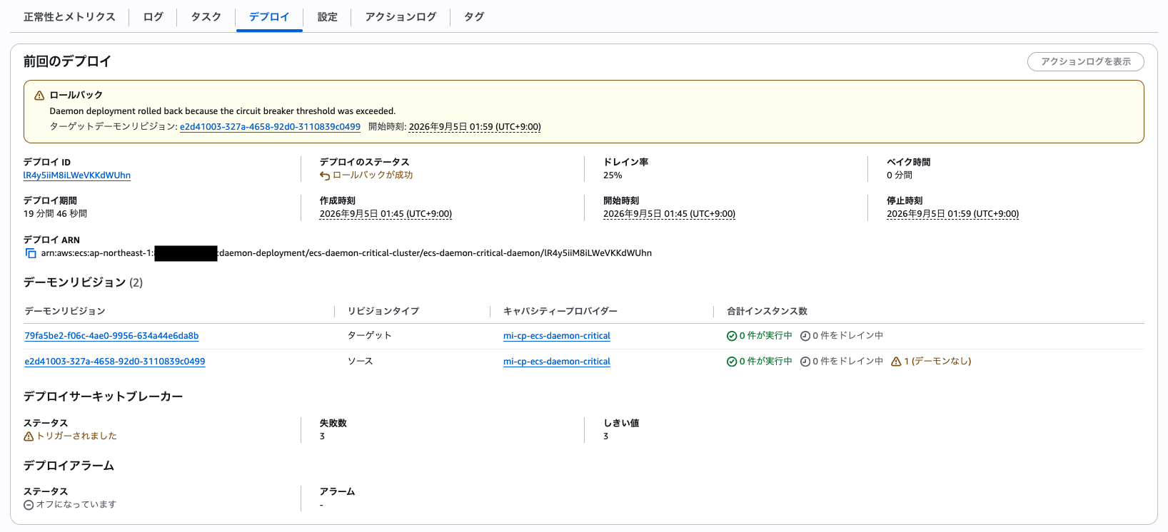Click the warning icon next to 1 (デーモンなし)
1168x532 pixels.
point(896,362)
